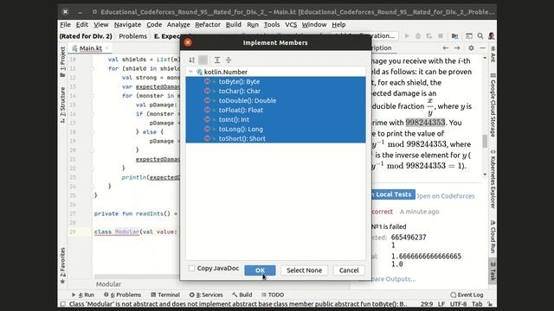Click the Search Everywhere magnifier icon
This screenshot has height=311, width=554.
480,36
